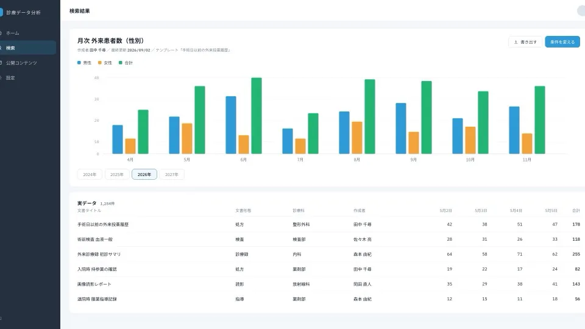Open row 退院時 服薬指導記録
The height and width of the screenshot is (329, 585).
pos(328,299)
